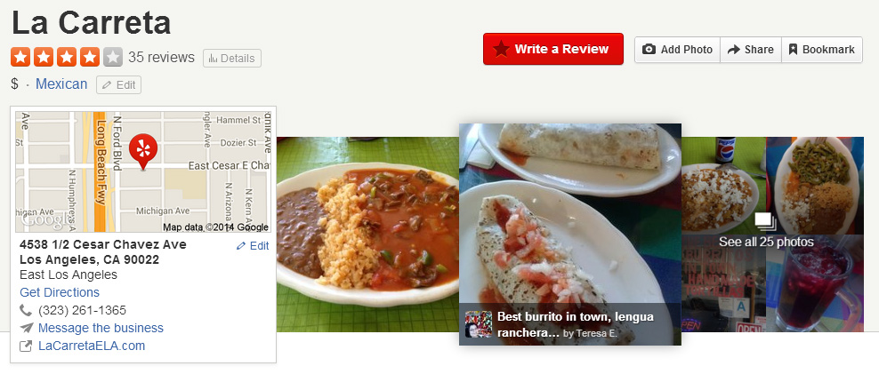Click the Share arrow icon
The image size is (879, 374).
[x=734, y=49]
